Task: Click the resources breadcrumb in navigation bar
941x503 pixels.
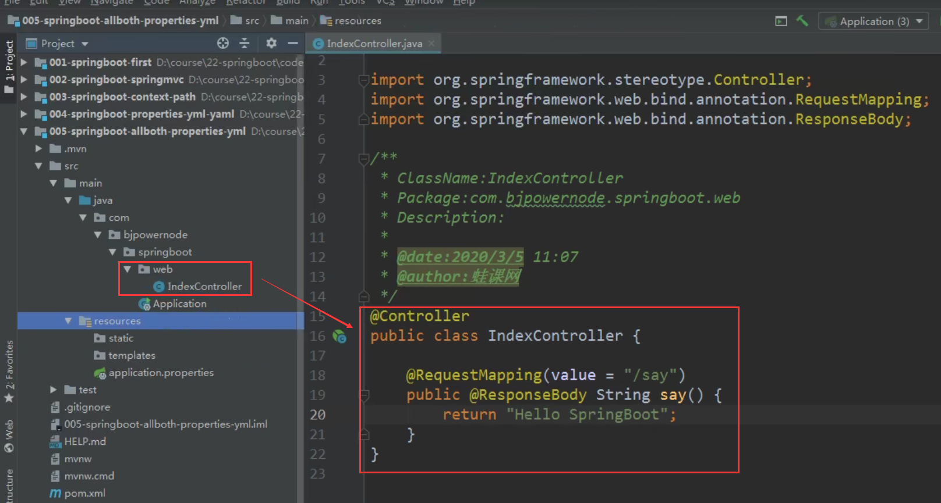Action: coord(351,21)
